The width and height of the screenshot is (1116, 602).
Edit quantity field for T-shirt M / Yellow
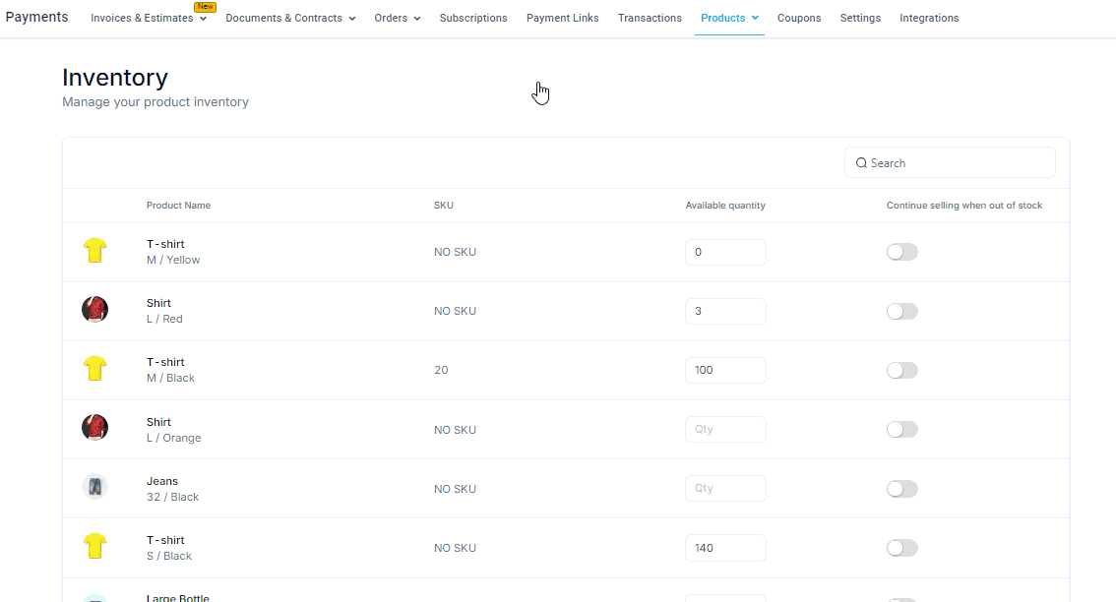(x=725, y=252)
